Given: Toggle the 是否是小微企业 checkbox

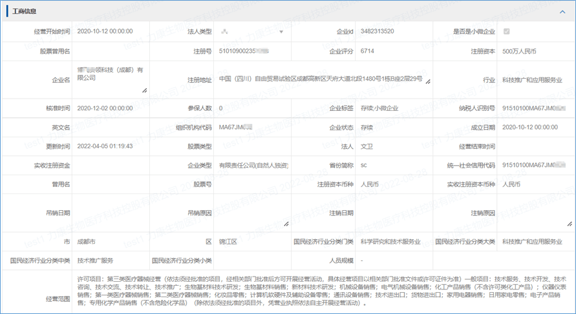Looking at the screenshot, I should click(506, 31).
